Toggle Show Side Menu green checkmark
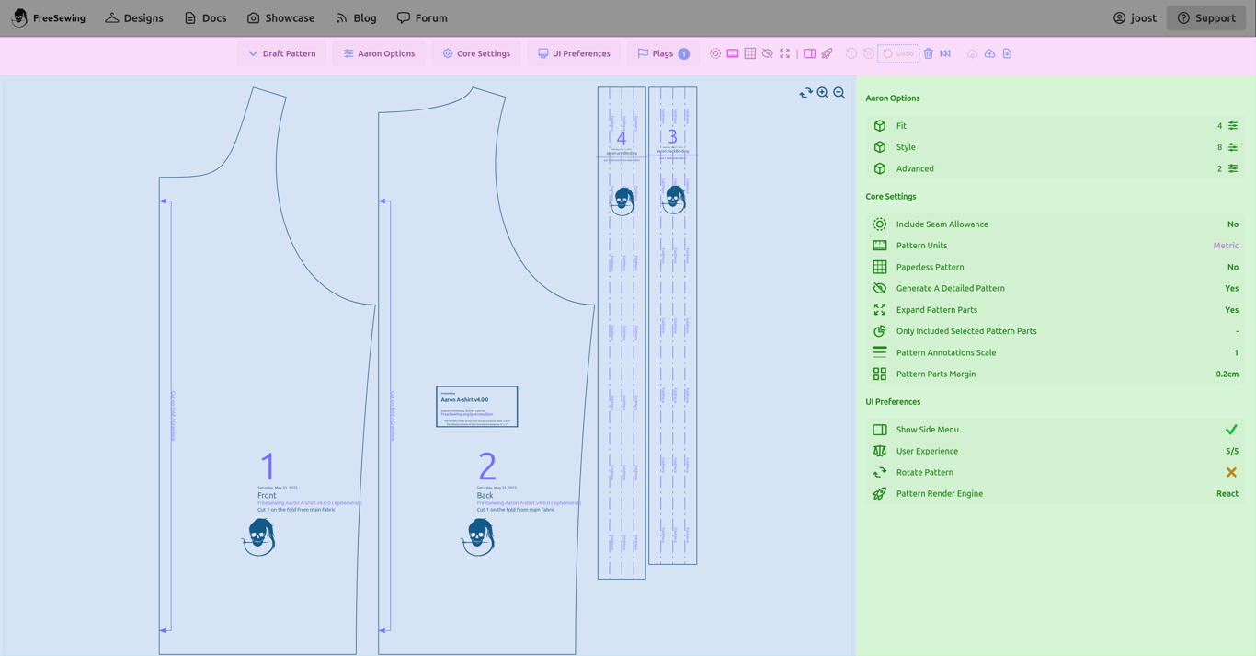This screenshot has height=656, width=1256. pos(1231,430)
